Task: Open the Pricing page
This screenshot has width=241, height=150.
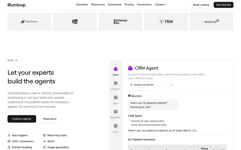Action: 129,4
